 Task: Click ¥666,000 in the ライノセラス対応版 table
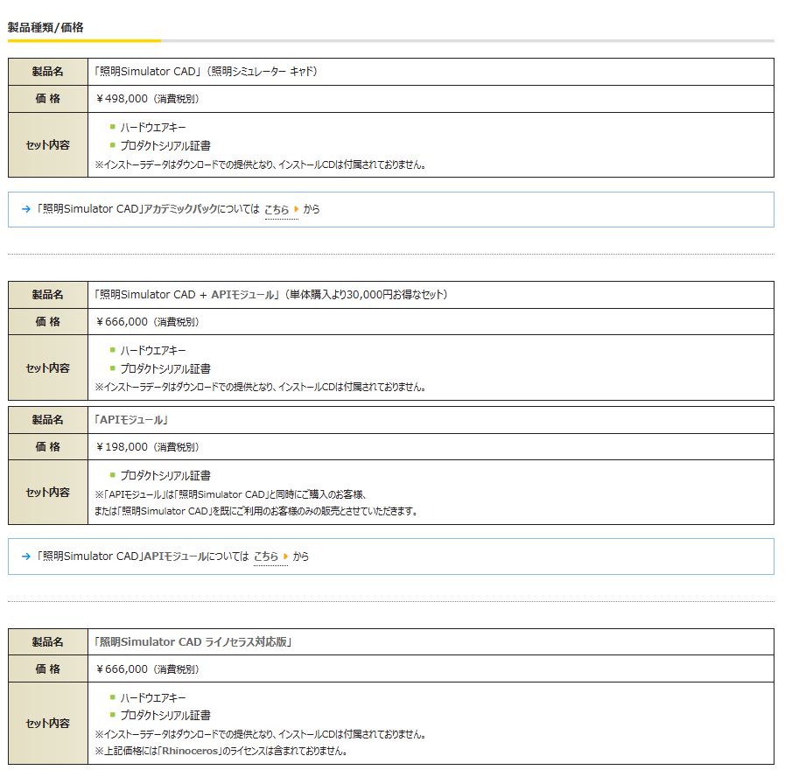point(122,669)
